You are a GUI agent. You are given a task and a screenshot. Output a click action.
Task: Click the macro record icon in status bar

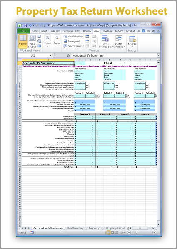32,232
